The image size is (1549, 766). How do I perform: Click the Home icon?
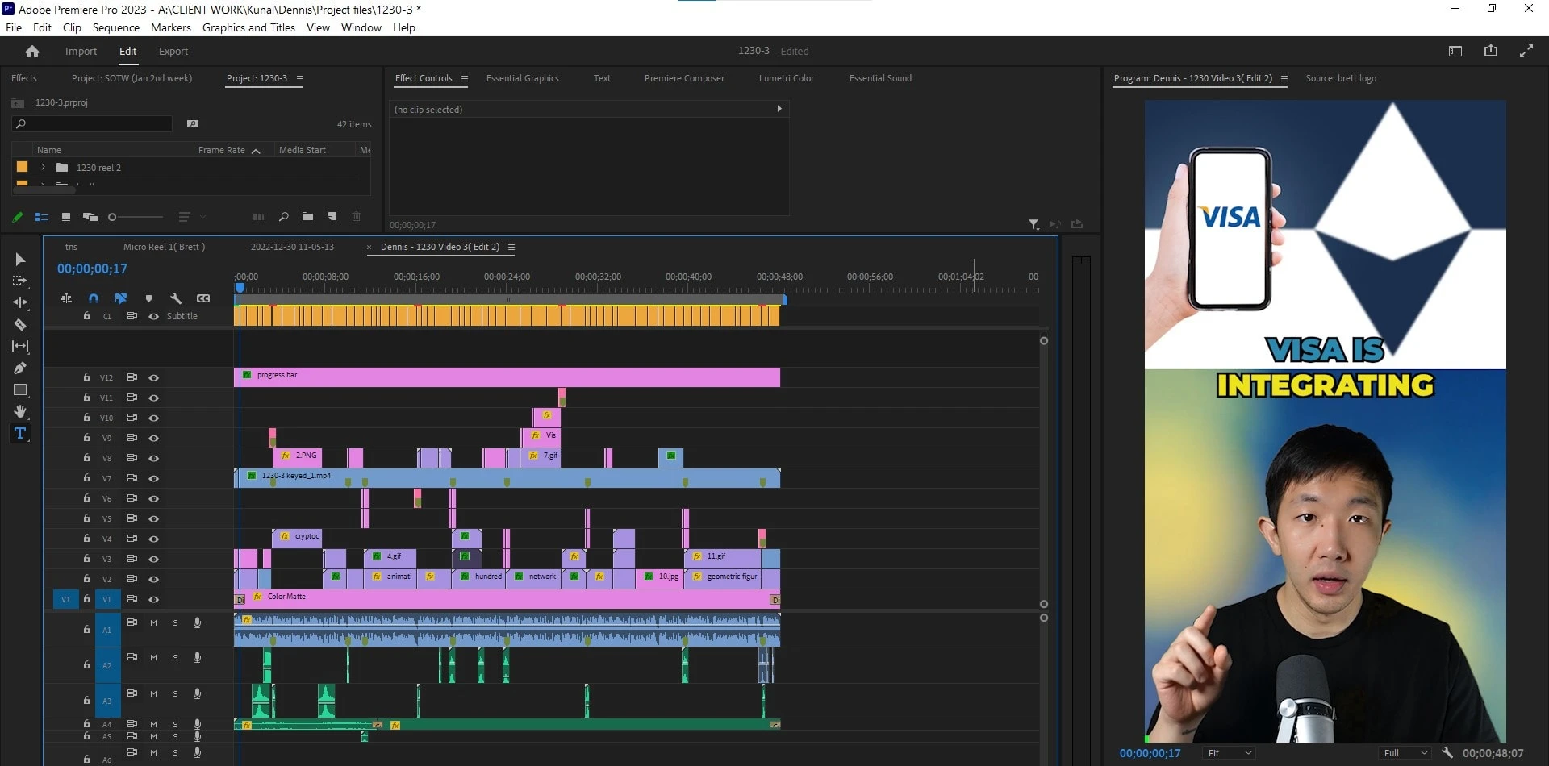32,51
